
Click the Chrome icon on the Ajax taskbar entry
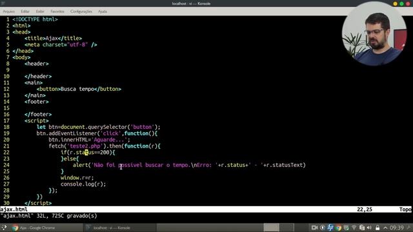pos(15,227)
